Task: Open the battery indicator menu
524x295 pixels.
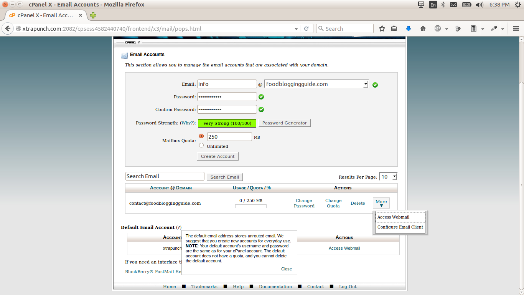Action: [x=466, y=5]
